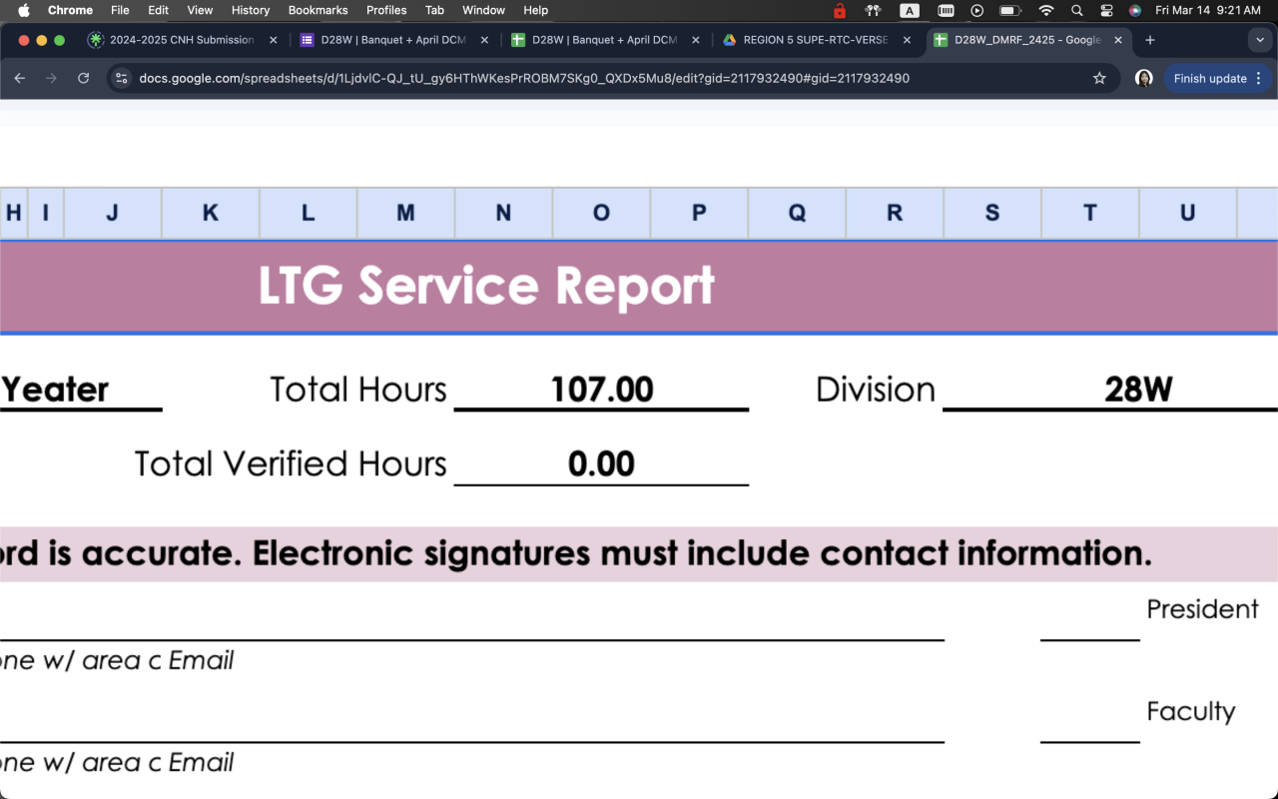
Task: Open the Edit menu
Action: pyautogui.click(x=158, y=10)
